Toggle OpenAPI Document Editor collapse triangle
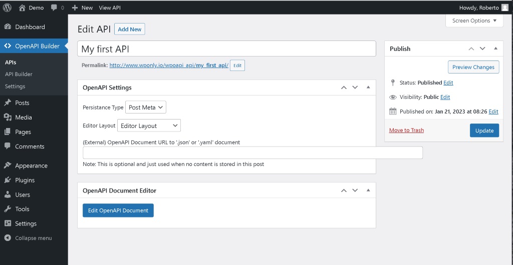Viewport: 513px width, 265px height. pos(368,190)
